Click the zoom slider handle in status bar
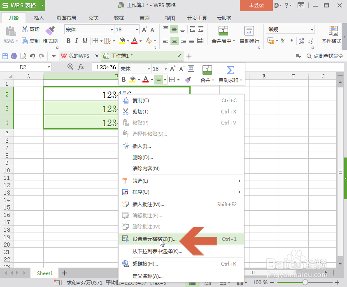 pos(305,282)
